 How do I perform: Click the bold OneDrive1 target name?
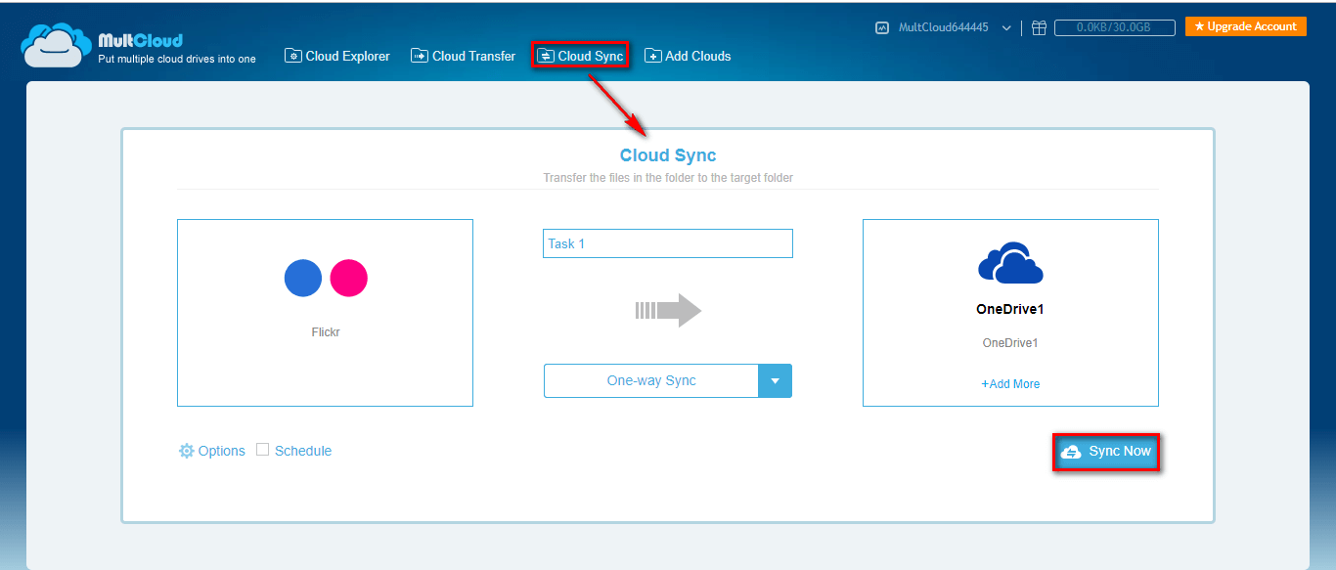click(1010, 309)
